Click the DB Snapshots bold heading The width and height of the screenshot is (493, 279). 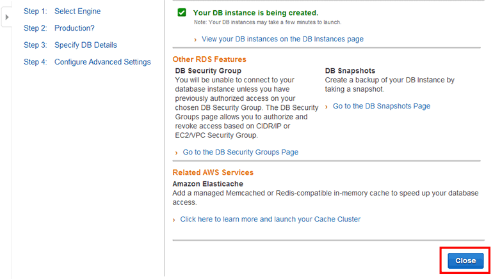350,70
